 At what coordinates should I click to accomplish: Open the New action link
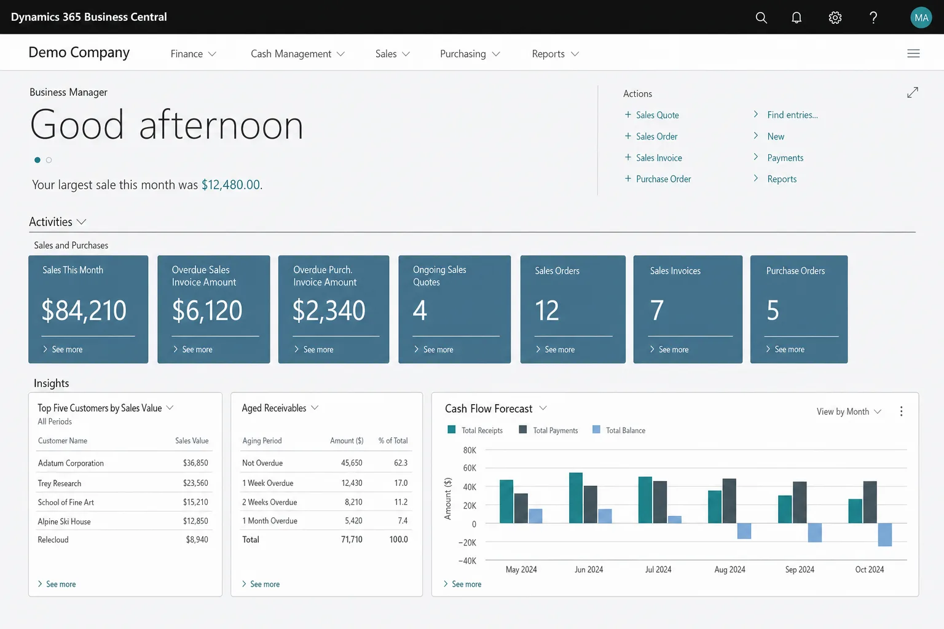click(x=776, y=136)
